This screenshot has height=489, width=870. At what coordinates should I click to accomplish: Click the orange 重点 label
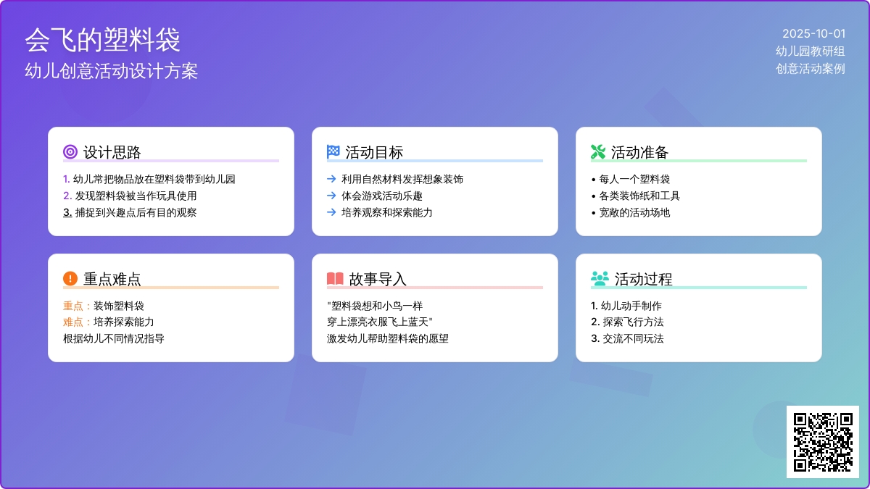coord(73,306)
